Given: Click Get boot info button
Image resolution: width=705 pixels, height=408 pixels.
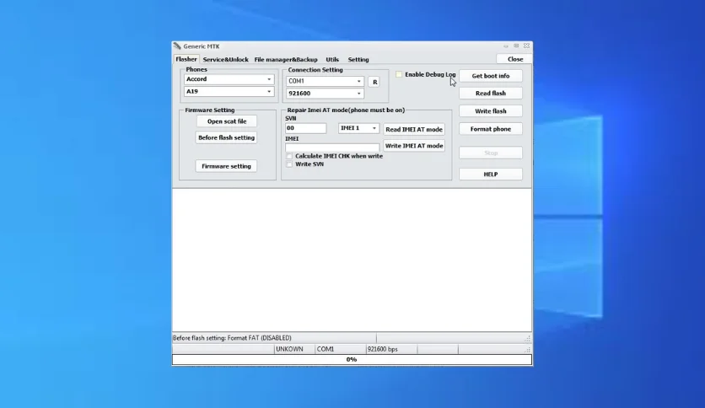Looking at the screenshot, I should [491, 76].
